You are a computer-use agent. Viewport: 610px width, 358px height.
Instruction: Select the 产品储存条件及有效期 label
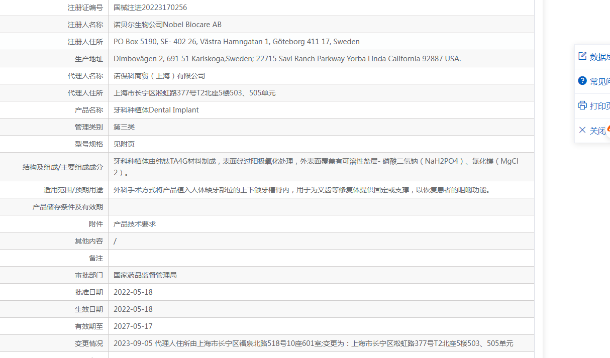68,207
